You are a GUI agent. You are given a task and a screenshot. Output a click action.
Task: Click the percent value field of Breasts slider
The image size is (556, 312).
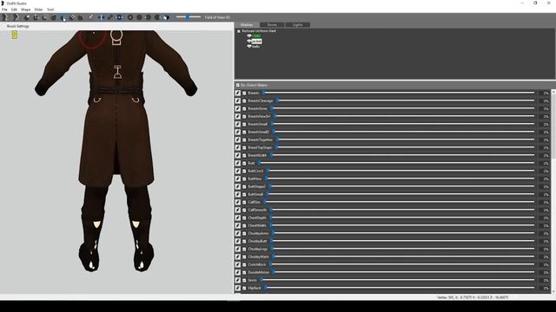click(x=545, y=93)
